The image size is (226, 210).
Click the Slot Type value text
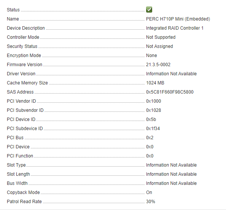click(171, 165)
